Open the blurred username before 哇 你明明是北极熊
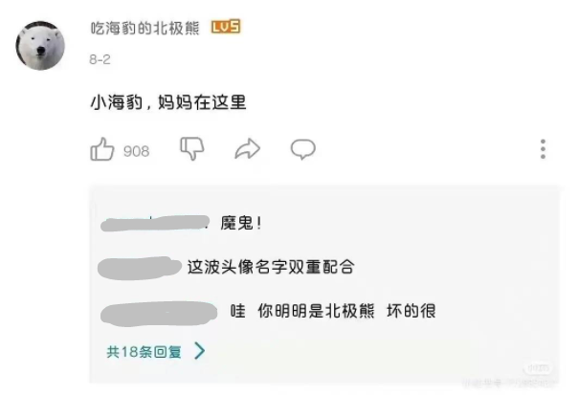 [159, 314]
